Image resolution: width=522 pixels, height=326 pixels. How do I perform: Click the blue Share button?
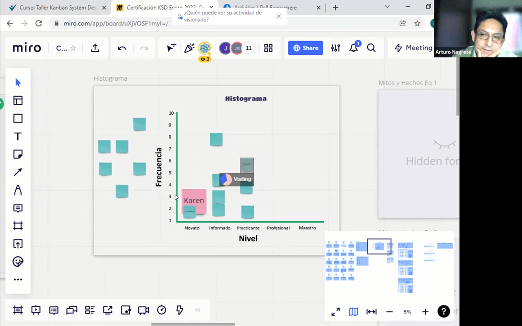(306, 48)
